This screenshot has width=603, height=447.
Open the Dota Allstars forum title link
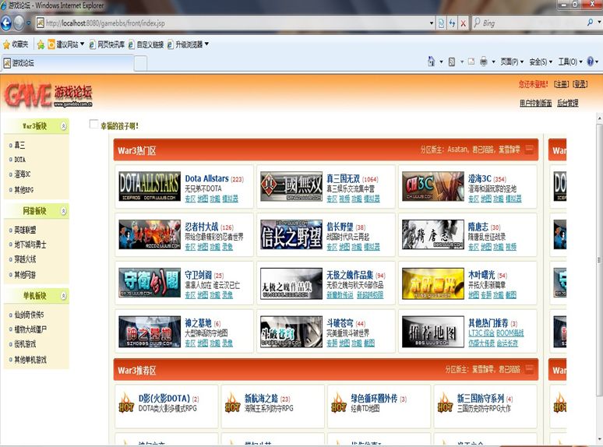[207, 178]
